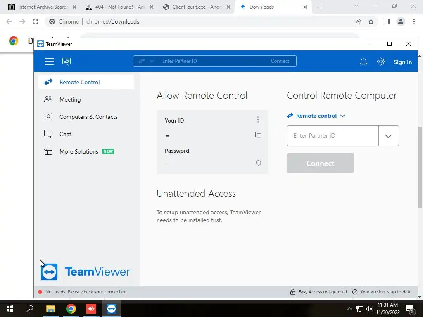Open Chrome three-dot menu
423x317 pixels.
[414, 21]
